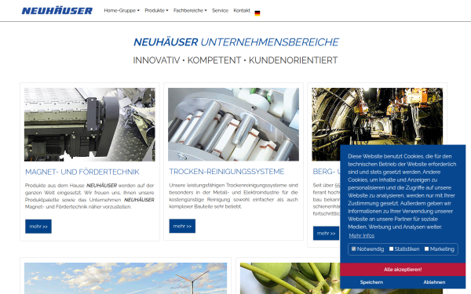Click mehr under Magnet- und Fördertechnik

[x=38, y=227]
